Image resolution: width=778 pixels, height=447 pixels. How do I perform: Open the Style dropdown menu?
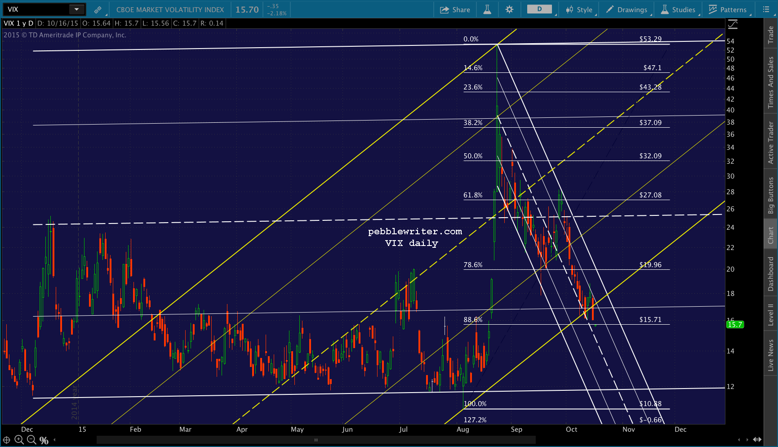(x=579, y=9)
